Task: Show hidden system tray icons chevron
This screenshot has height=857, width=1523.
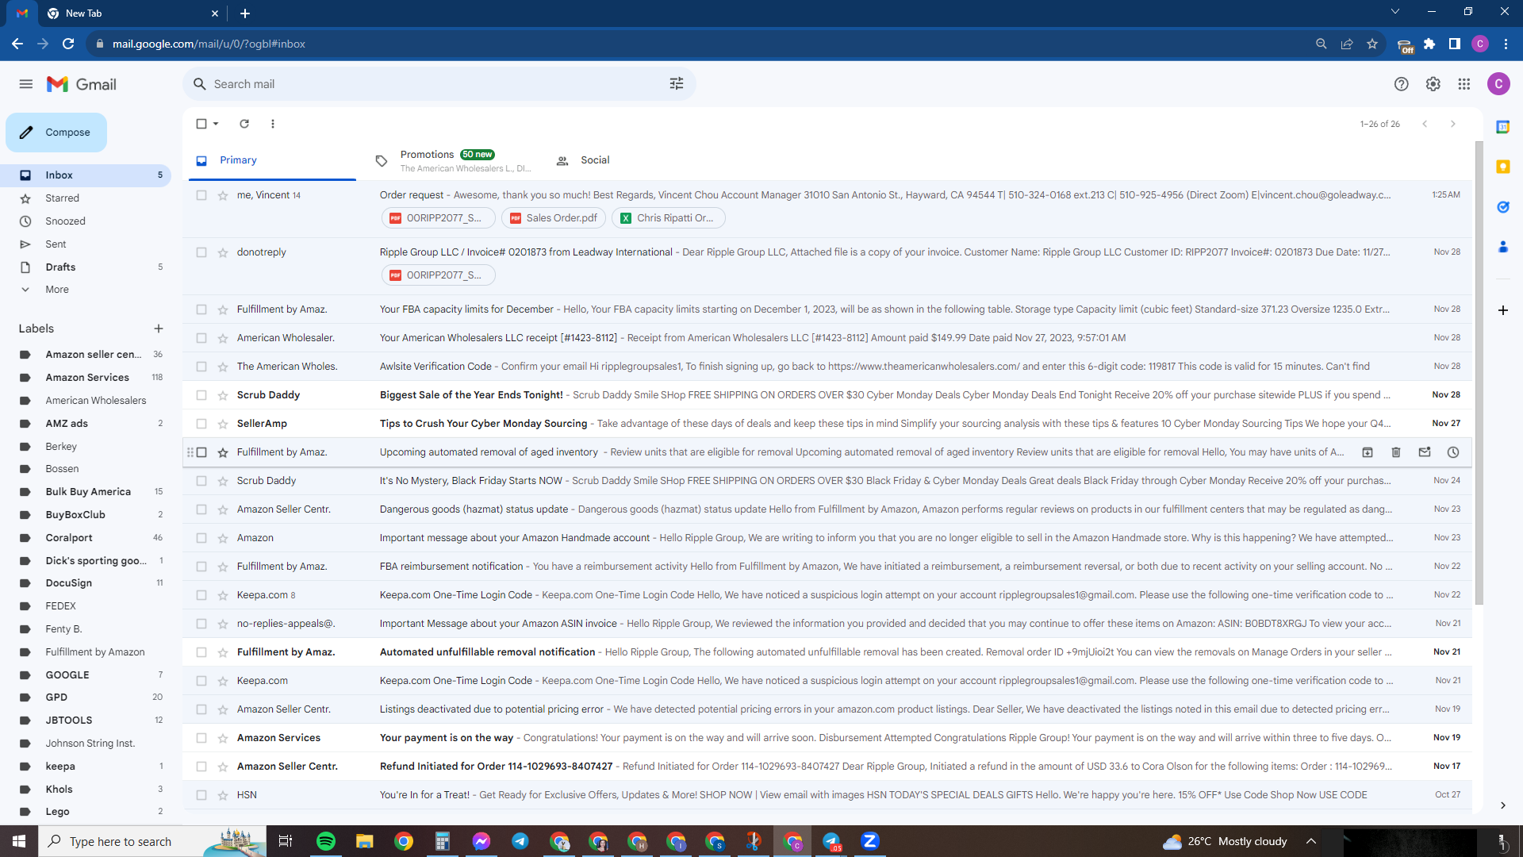Action: tap(1311, 841)
